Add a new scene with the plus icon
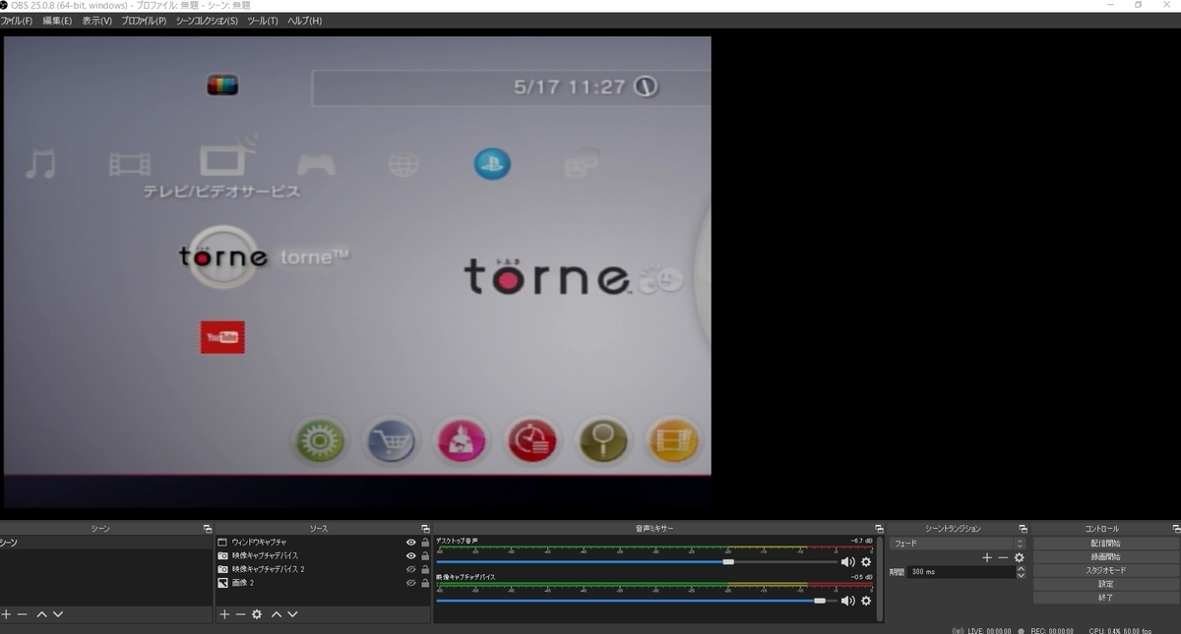 [x=7, y=614]
